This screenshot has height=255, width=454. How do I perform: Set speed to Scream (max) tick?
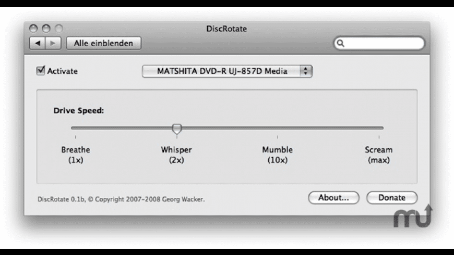379,137
